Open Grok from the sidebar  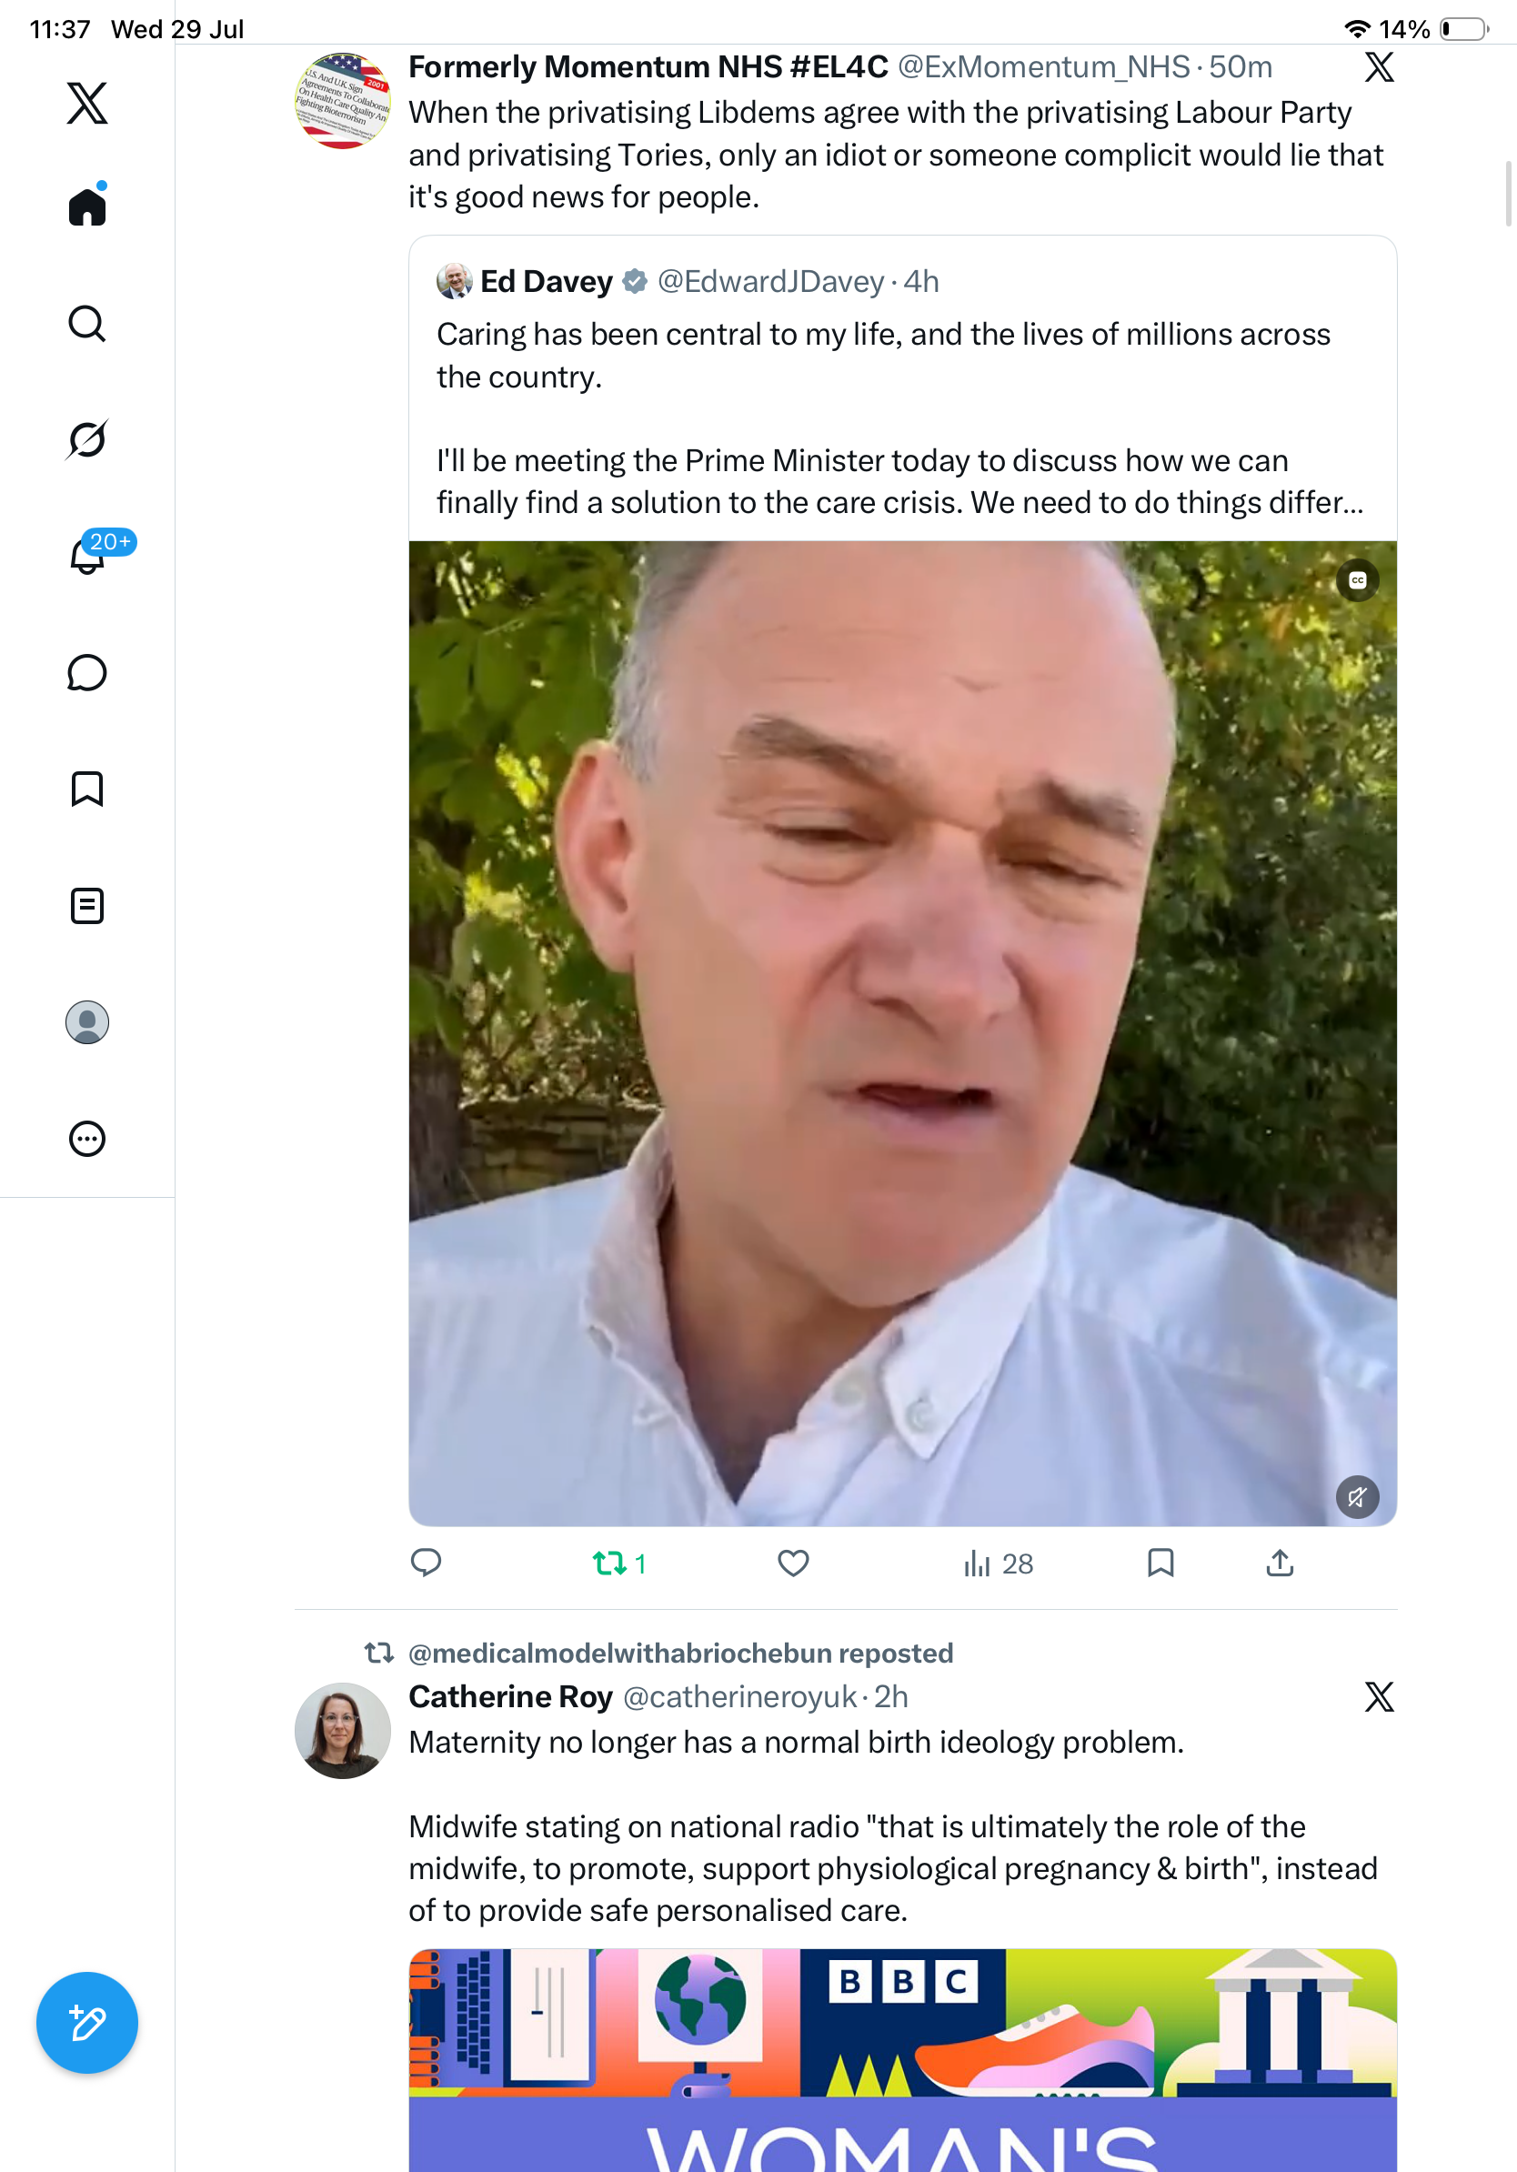(87, 439)
